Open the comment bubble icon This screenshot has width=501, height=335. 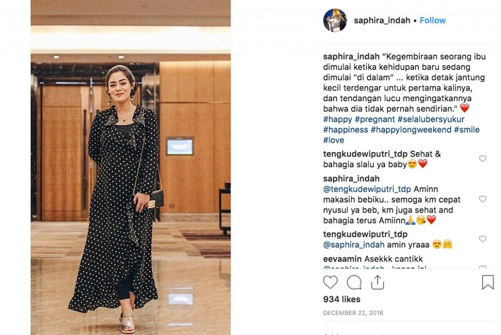click(354, 283)
